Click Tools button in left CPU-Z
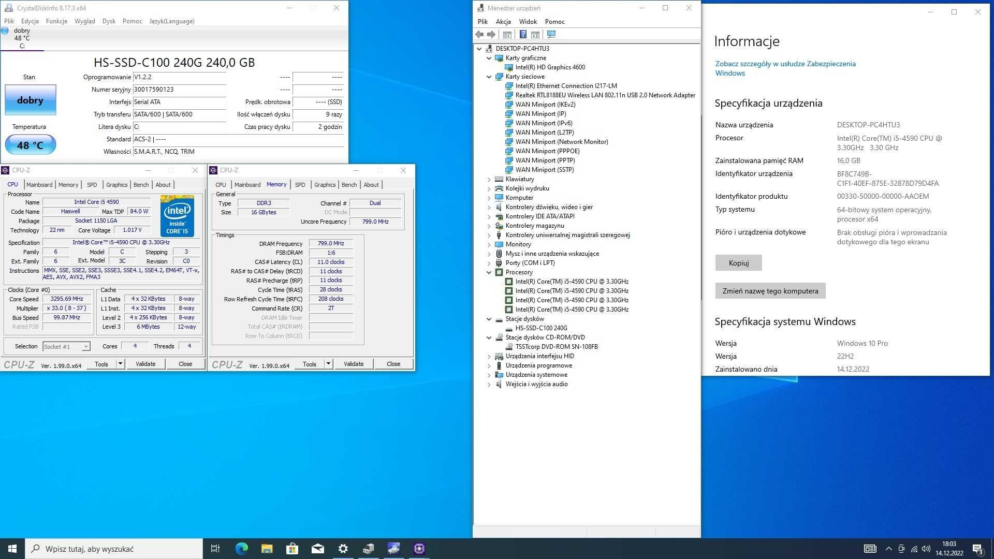994x559 pixels. coord(101,364)
